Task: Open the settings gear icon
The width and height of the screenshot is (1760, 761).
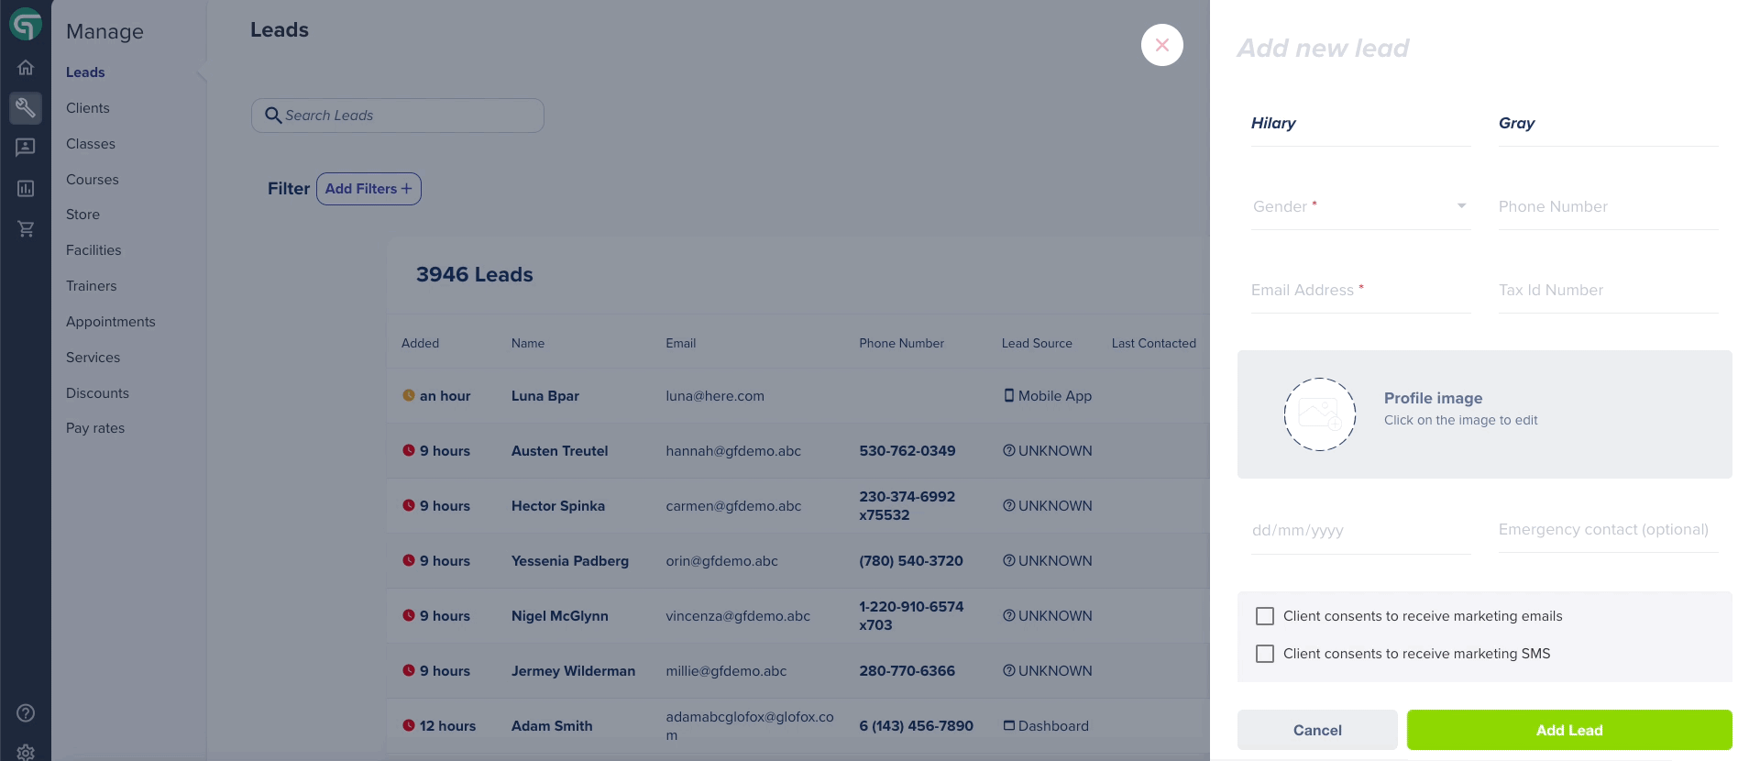Action: [26, 752]
